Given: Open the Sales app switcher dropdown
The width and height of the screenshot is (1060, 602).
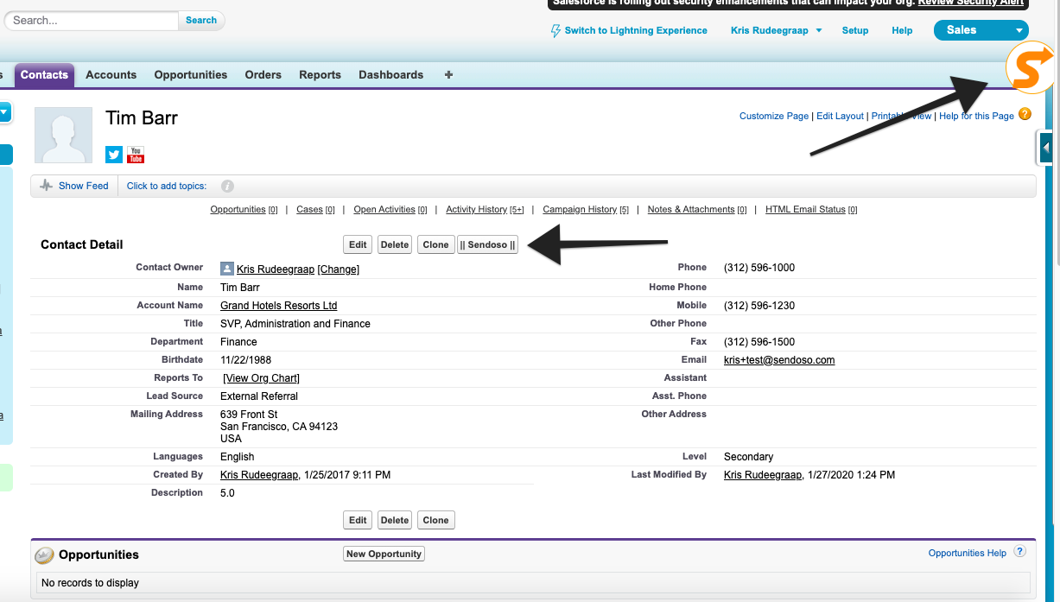Looking at the screenshot, I should pos(1019,30).
